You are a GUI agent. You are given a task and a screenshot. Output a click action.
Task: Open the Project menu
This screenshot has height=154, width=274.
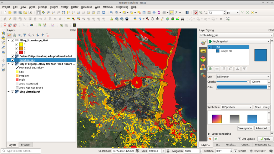pyautogui.click(x=6, y=7)
